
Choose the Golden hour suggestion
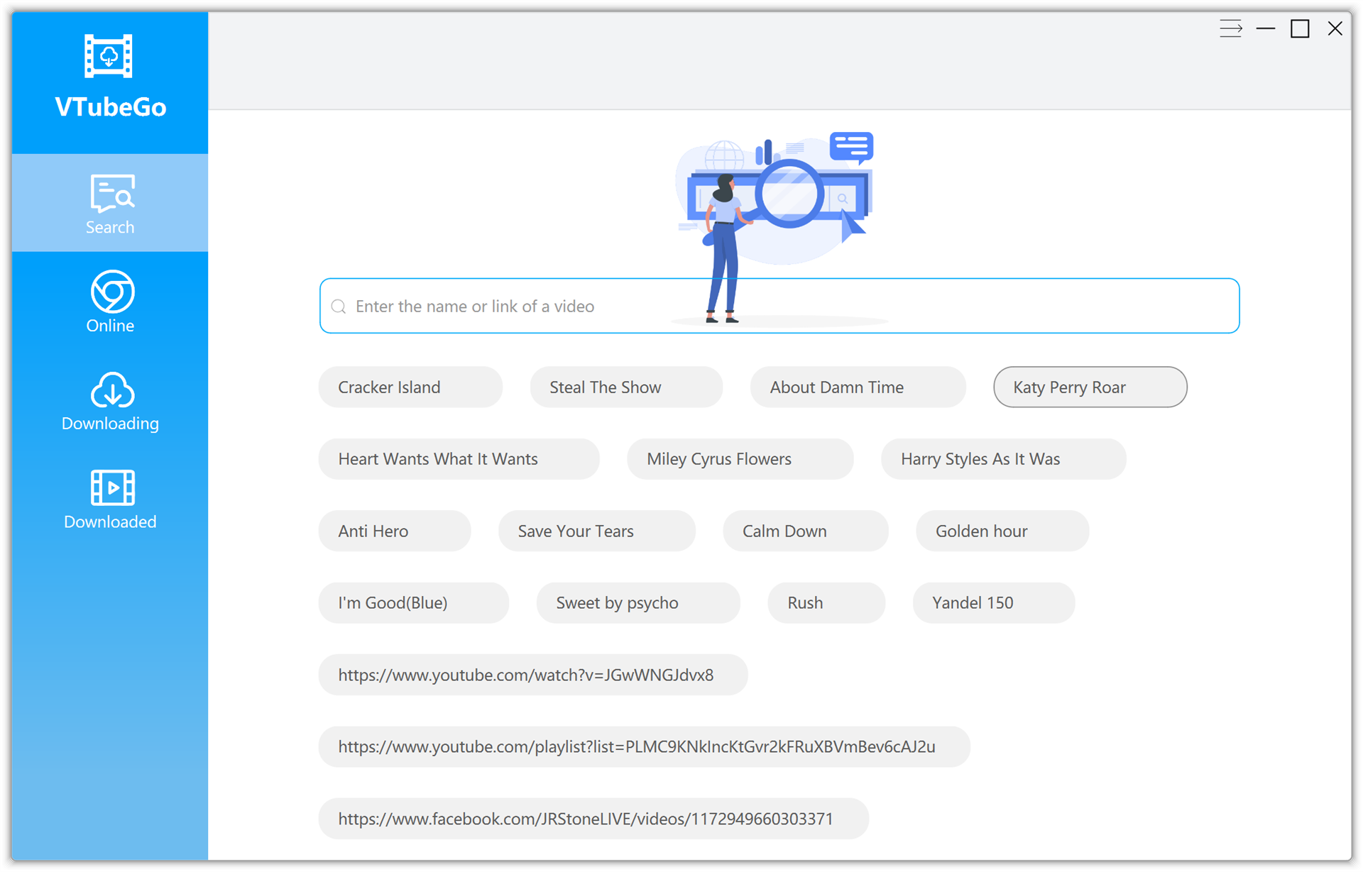1002,531
